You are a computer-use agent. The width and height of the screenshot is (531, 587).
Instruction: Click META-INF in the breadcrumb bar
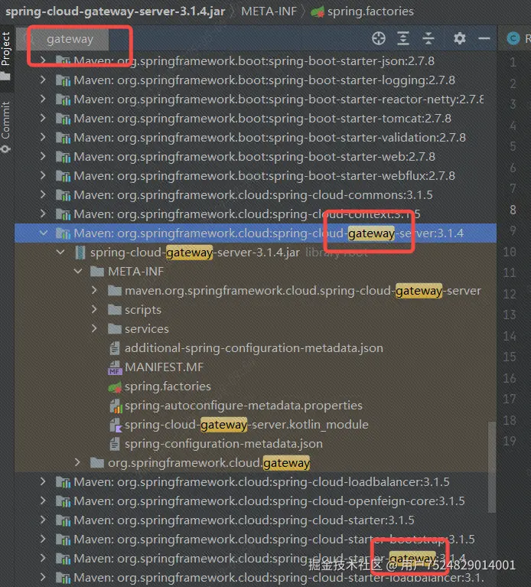269,11
